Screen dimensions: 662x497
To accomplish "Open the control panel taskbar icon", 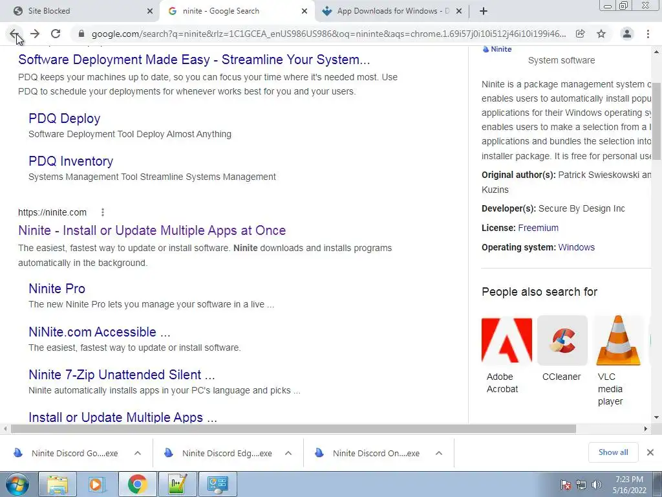I will [x=218, y=484].
